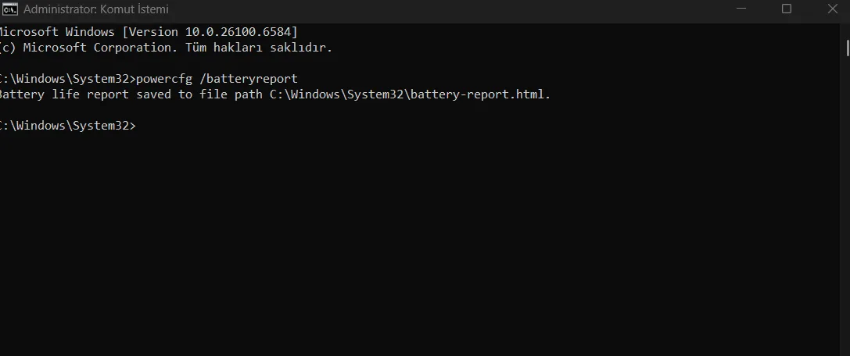
Task: Click the 'battery-report.html' file name
Action: 477,94
